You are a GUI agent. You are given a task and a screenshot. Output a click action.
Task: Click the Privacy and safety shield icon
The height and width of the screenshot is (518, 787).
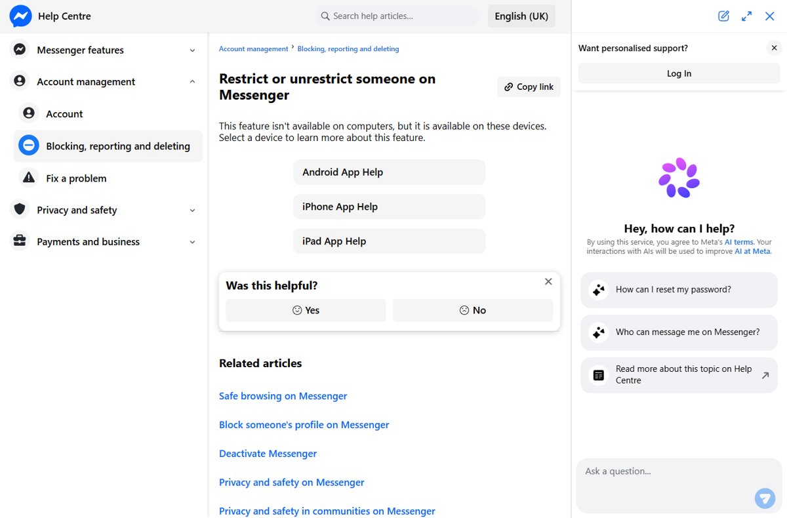[20, 210]
